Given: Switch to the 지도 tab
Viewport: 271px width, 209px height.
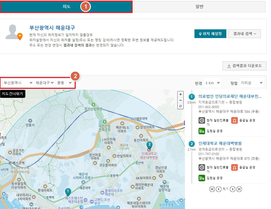Looking at the screenshot, I should 66,7.
